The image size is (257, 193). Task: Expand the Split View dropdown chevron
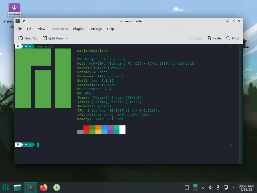[67, 38]
